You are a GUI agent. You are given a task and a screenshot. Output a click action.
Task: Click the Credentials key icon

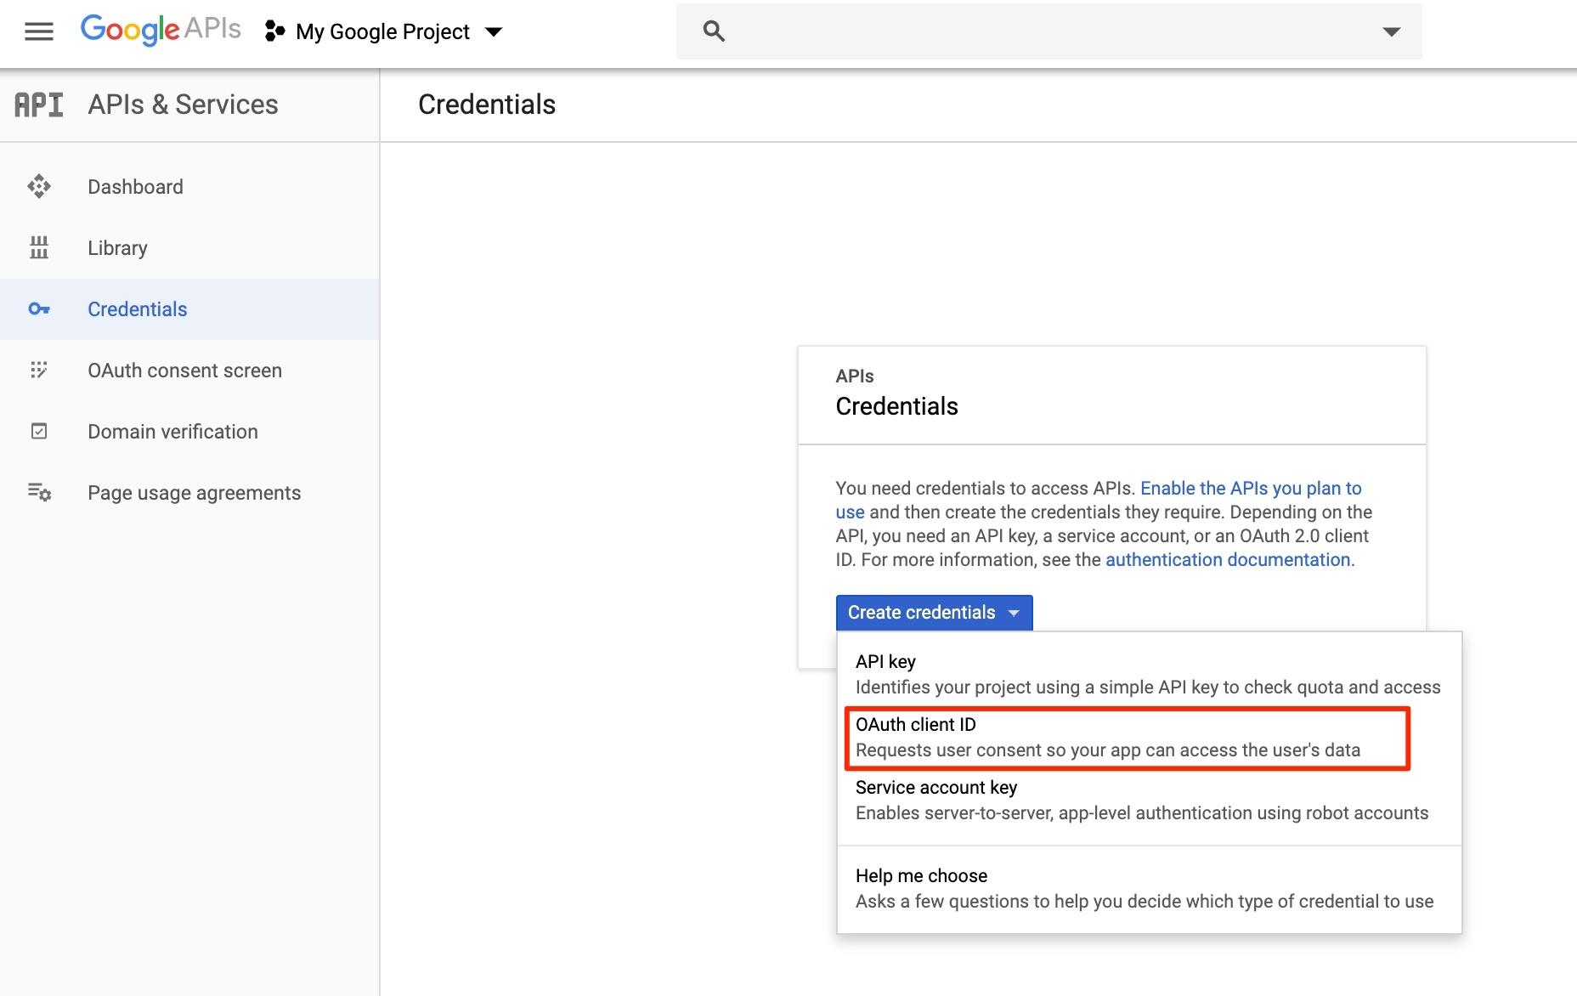coord(39,309)
